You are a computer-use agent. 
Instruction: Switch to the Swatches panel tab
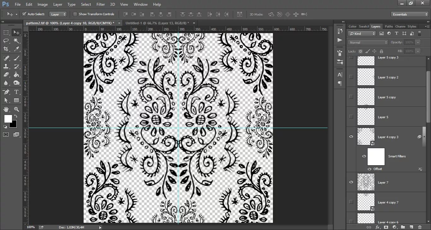coord(364,27)
